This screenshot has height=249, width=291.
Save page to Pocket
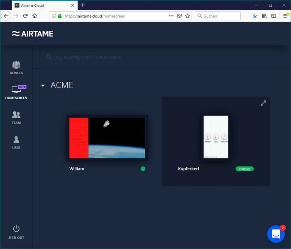pos(179,16)
